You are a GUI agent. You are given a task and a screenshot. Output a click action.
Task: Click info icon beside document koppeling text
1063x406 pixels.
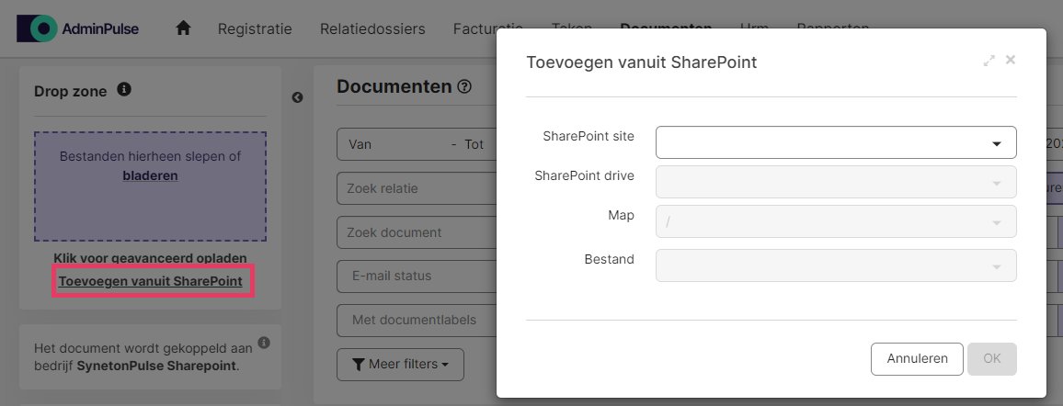[265, 343]
